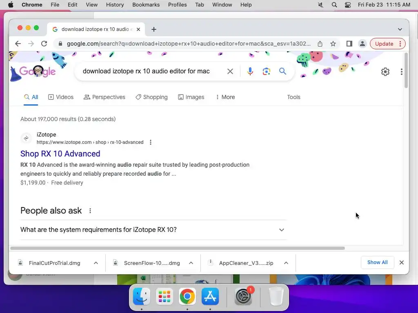Close the downloads bar
The width and height of the screenshot is (418, 313).
click(402, 263)
